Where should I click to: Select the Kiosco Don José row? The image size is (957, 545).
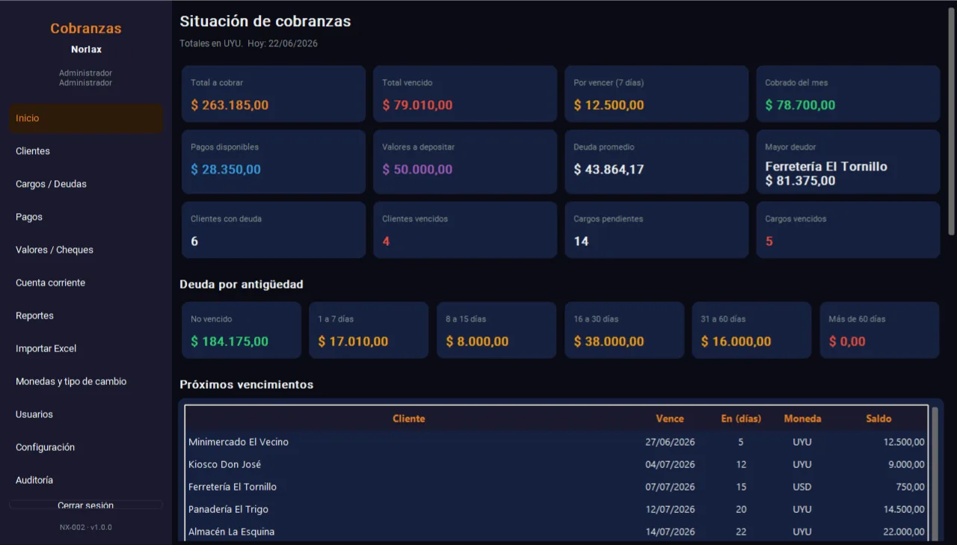556,464
